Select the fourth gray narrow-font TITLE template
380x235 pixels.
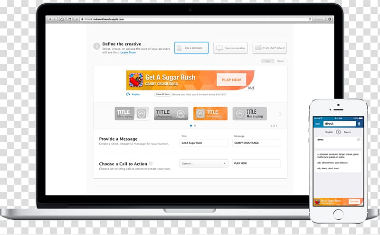pos(250,114)
